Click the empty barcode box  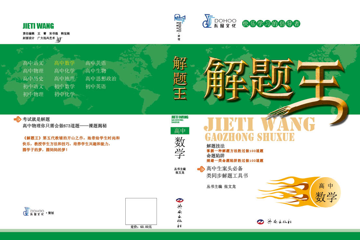pos(141,211)
